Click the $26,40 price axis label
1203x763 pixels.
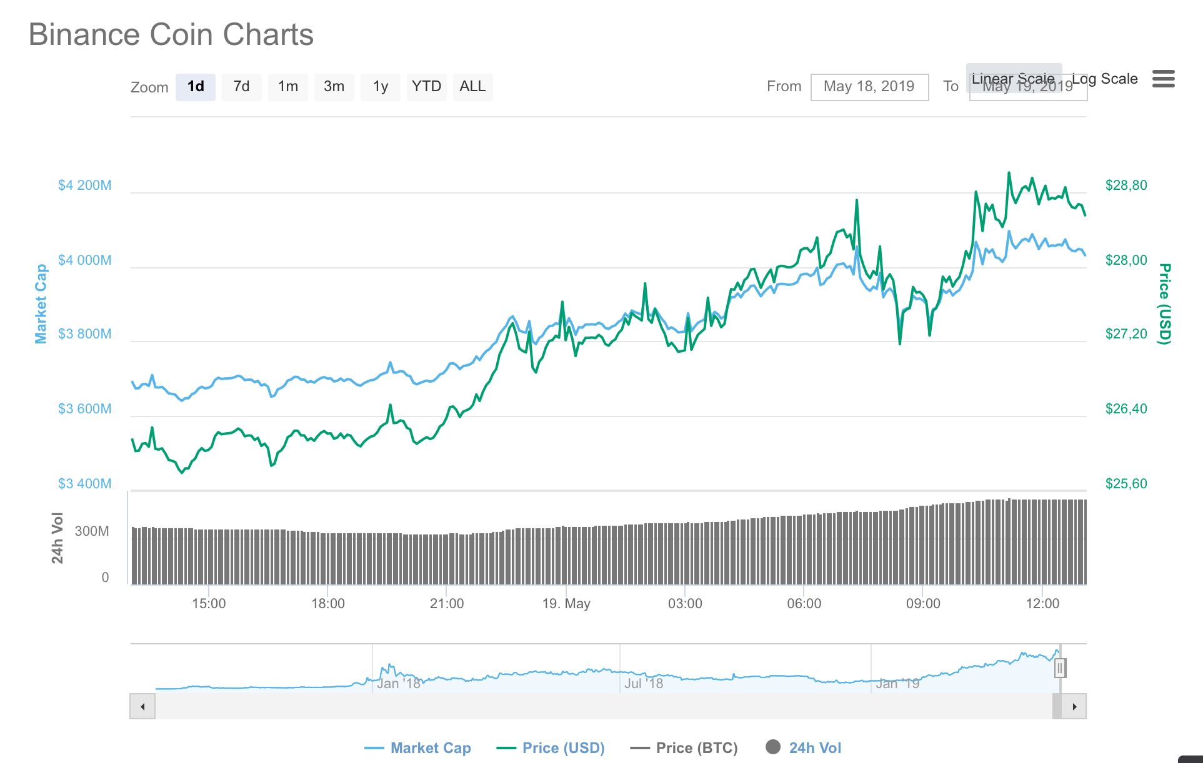click(x=1126, y=409)
